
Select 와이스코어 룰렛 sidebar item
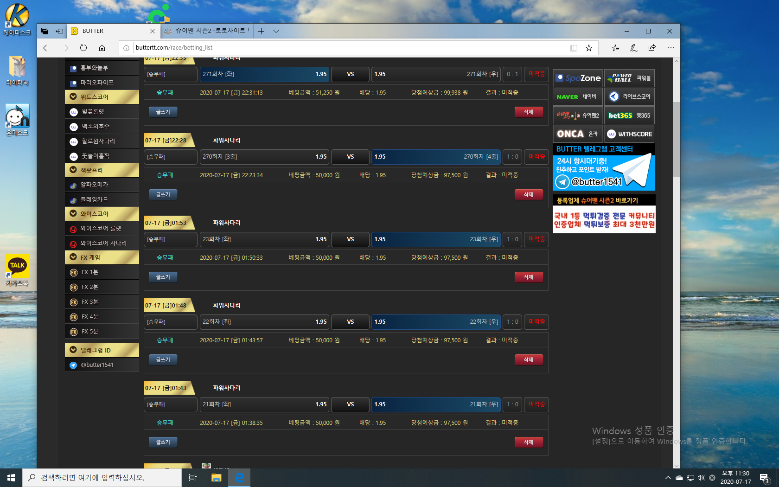point(101,228)
